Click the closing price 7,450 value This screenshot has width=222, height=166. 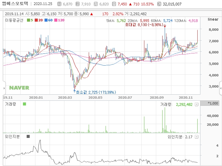pyautogui.click(x=122, y=4)
